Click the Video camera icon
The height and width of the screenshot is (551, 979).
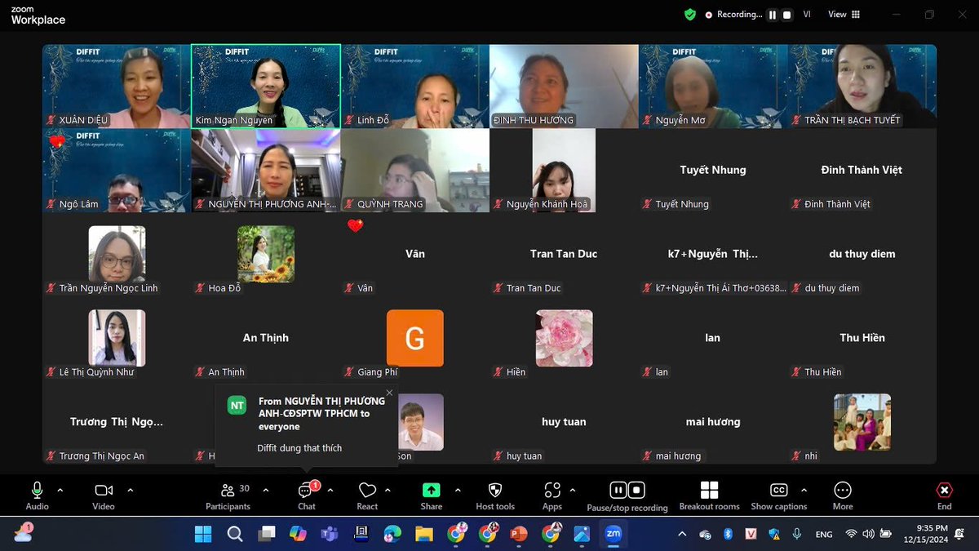click(104, 490)
